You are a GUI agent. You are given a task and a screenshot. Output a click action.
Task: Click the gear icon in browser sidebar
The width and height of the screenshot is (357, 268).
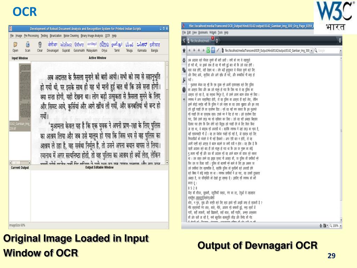(x=184, y=60)
